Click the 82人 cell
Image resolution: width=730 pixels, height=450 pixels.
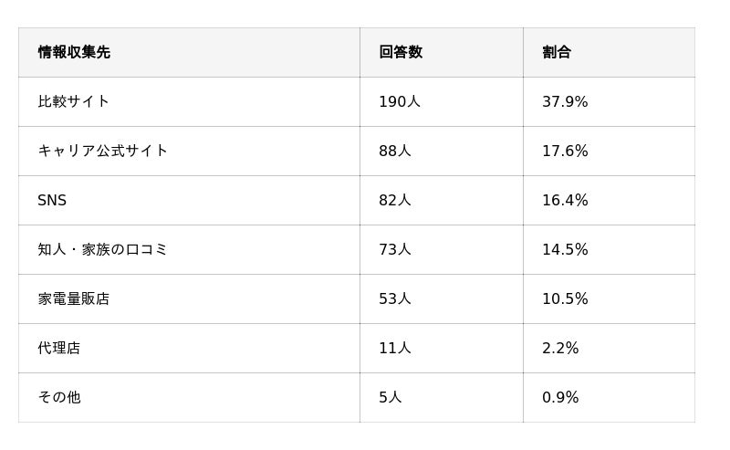tap(395, 200)
